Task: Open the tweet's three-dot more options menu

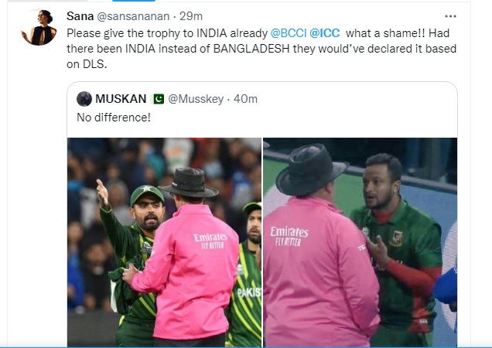Action: click(x=450, y=16)
